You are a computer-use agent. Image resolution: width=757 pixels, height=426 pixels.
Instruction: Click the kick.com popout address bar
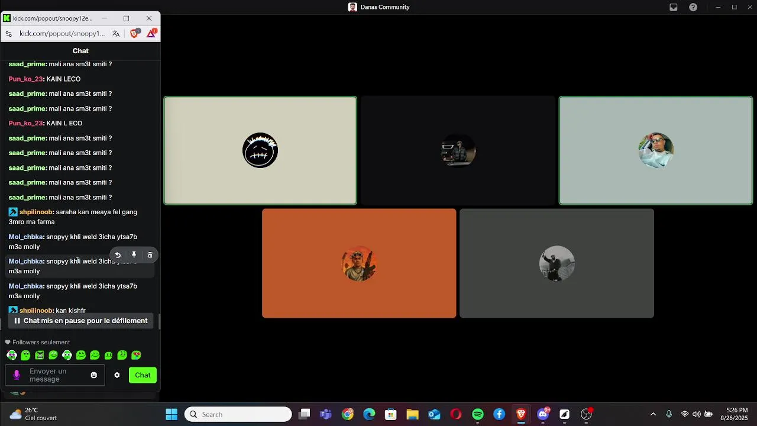pos(62,34)
